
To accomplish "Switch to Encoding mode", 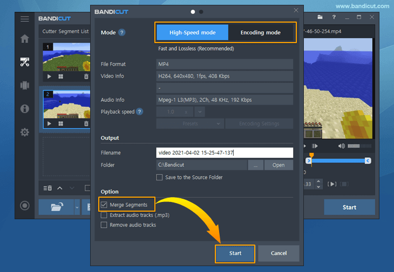I will tap(260, 32).
